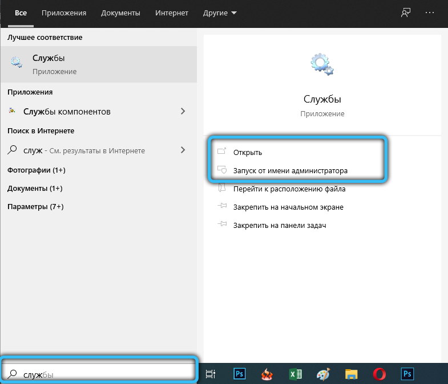The image size is (448, 384).
Task: Open File Explorer from the taskbar
Action: click(x=352, y=374)
